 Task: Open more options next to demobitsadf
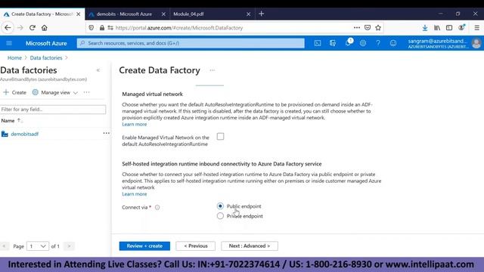click(106, 133)
